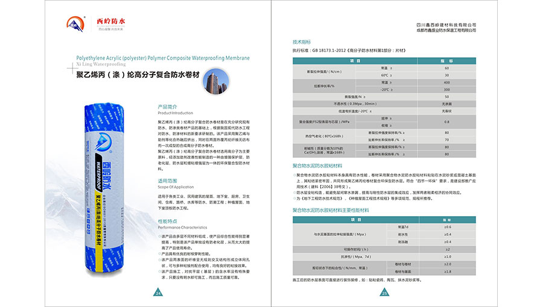Click the 'Product Introduction' label
543x307 pixels.
pos(175,113)
